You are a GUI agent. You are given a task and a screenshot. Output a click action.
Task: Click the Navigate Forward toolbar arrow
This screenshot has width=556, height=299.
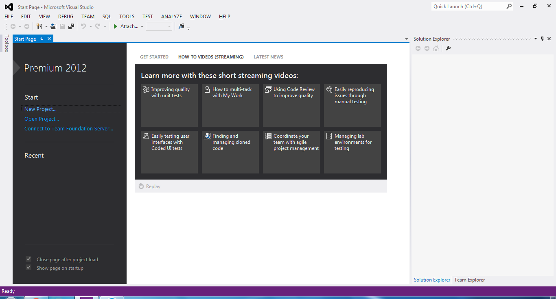[27, 26]
